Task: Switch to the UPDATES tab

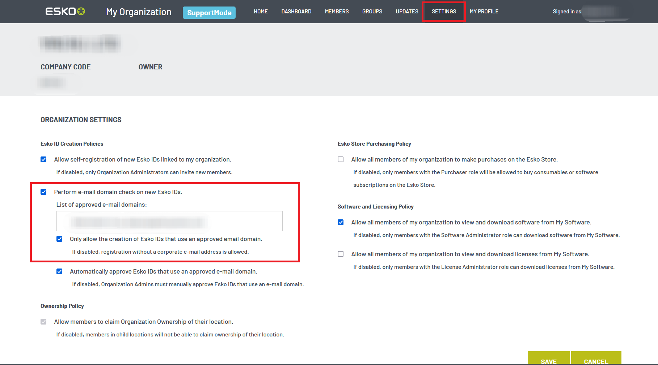Action: (x=406, y=11)
